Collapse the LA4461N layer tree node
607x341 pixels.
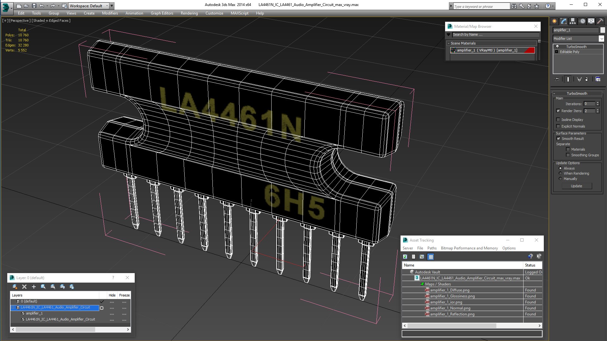point(13,308)
